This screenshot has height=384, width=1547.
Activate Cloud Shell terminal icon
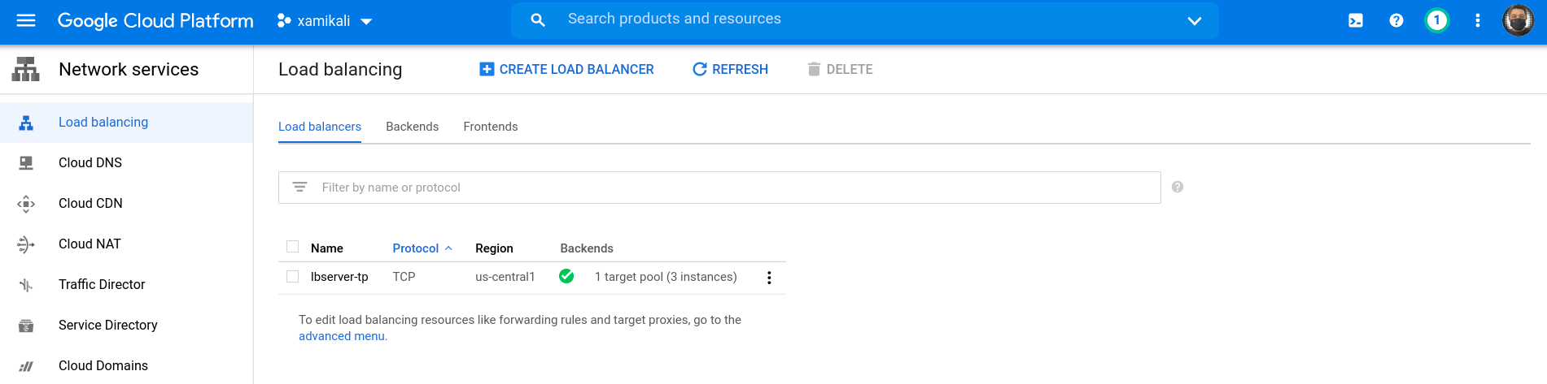coord(1356,20)
